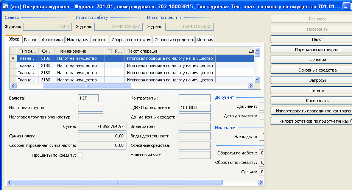
Task: Click the grid's scroll down arrow
Action: pyautogui.click(x=257, y=79)
